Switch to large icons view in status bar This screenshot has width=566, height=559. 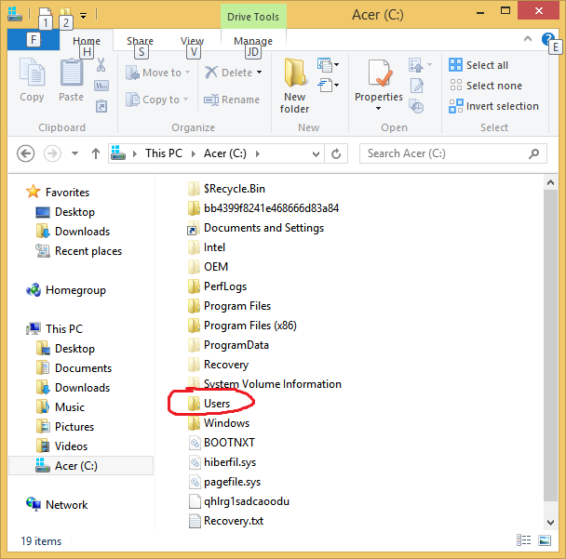[552, 540]
